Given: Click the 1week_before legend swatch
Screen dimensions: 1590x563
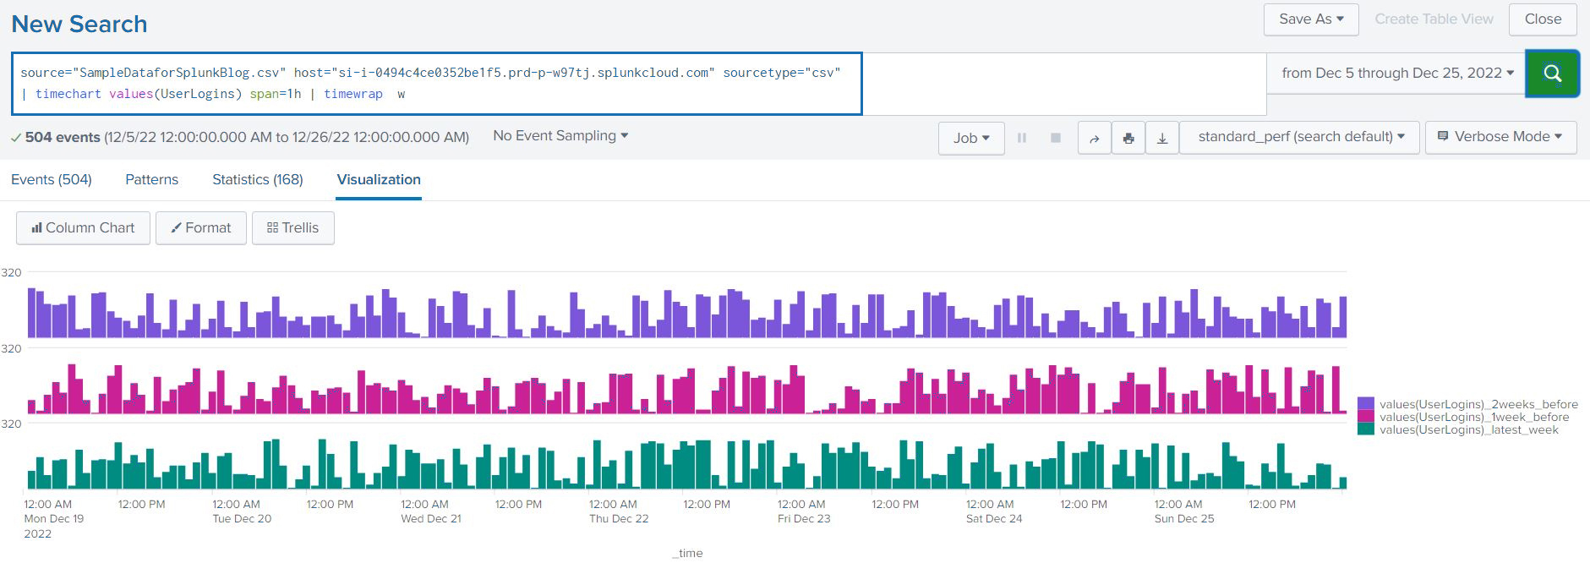Looking at the screenshot, I should tap(1365, 417).
